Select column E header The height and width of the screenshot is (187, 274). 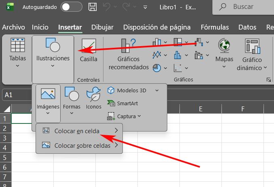coord(200,109)
